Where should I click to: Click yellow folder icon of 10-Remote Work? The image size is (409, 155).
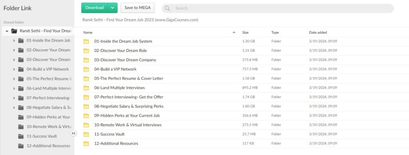(x=86, y=125)
